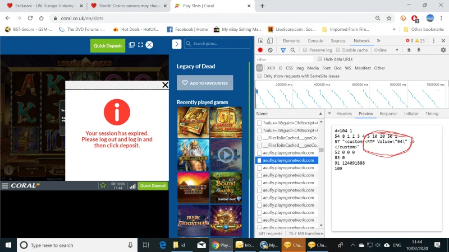Viewport: 449px width, 252px height.
Task: Import HAR file with the upload arrow
Action: coord(409,50)
